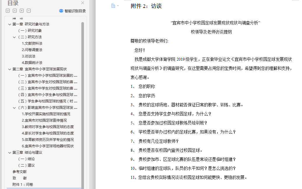This screenshot has width=302, height=189.
Task: Click question 10 临时组建的足球队
Action: (183, 169)
